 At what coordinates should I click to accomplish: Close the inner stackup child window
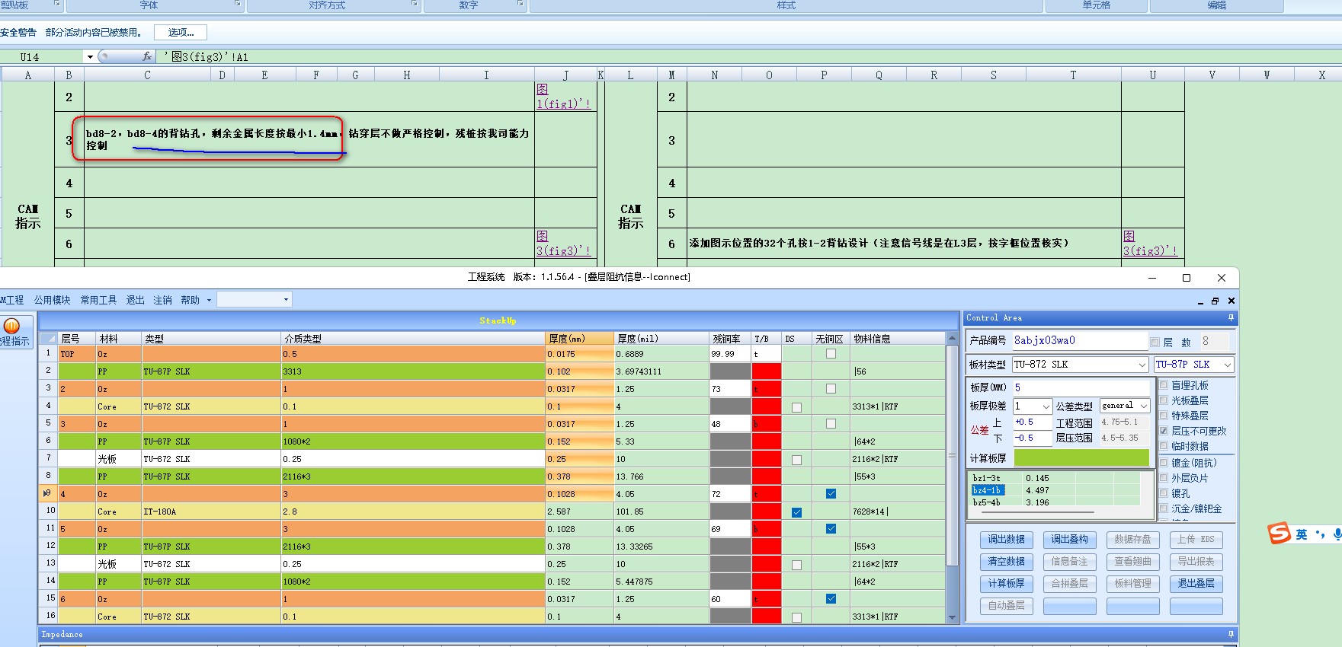(1231, 301)
